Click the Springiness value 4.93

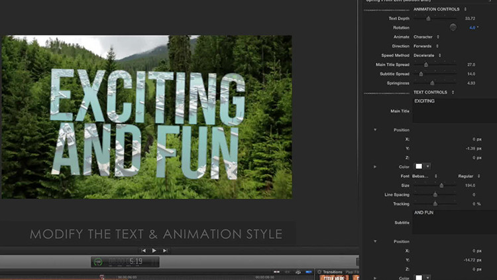[x=471, y=83]
